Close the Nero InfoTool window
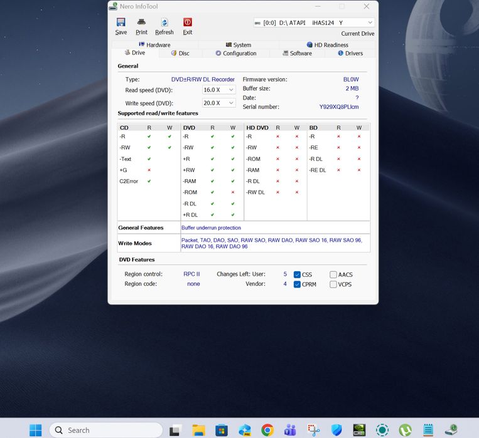Viewport: 479px width, 438px height. click(x=366, y=6)
